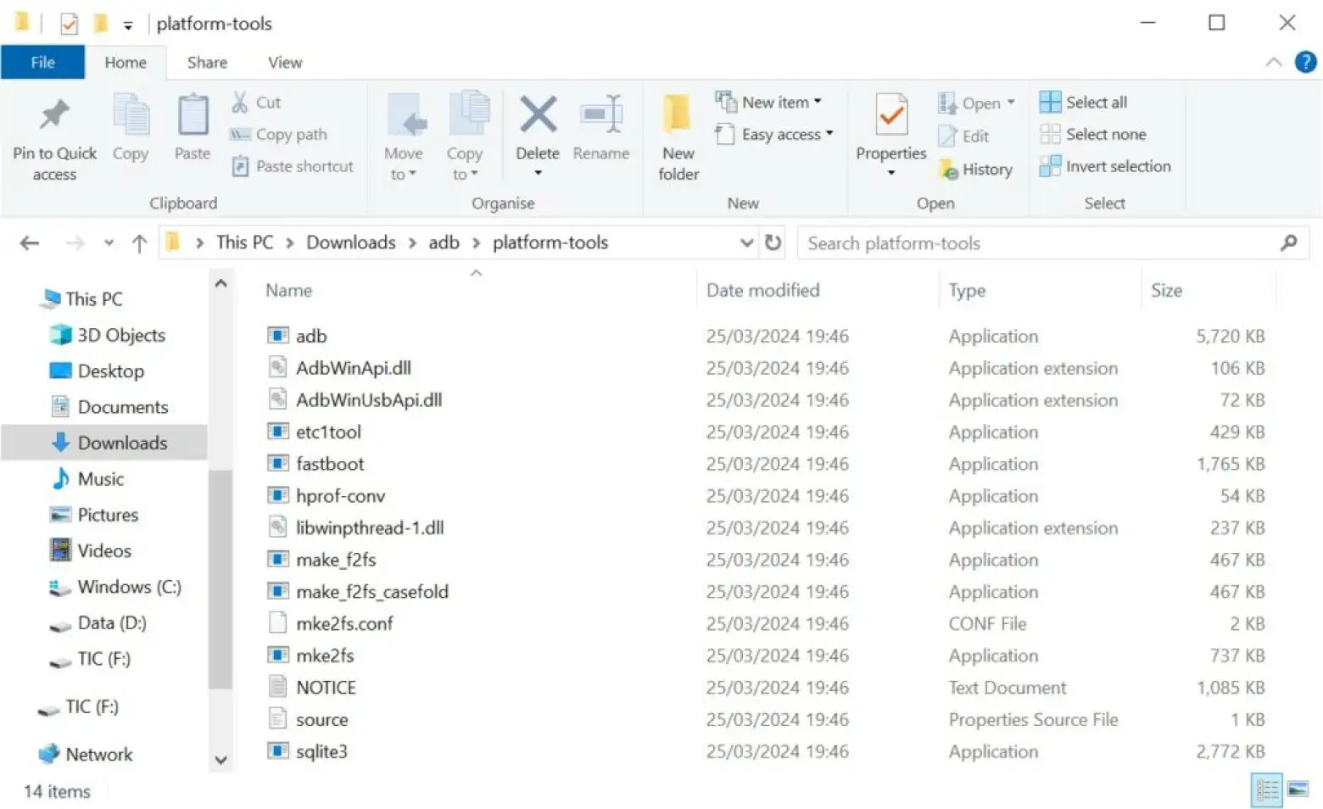Switch to the Share tab

point(207,62)
